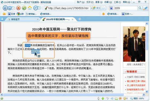
Task: Open downloads via green down-arrow icon
Action: (x=103, y=98)
